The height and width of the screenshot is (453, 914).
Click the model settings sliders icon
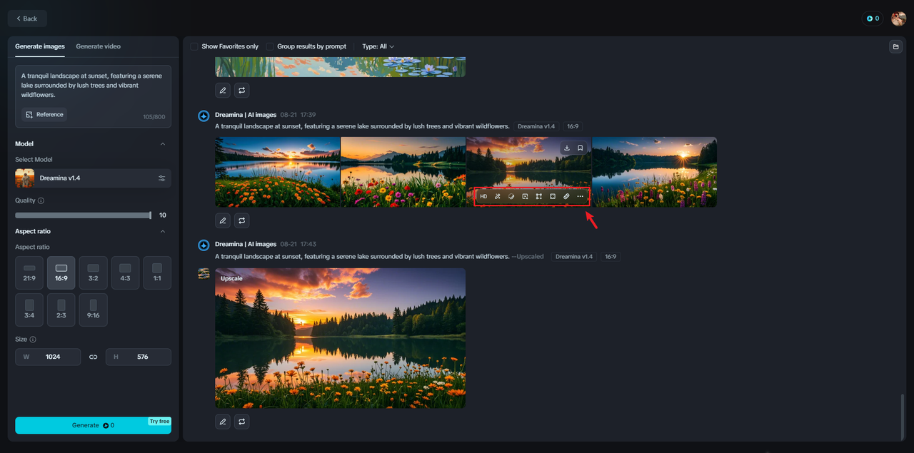click(161, 178)
